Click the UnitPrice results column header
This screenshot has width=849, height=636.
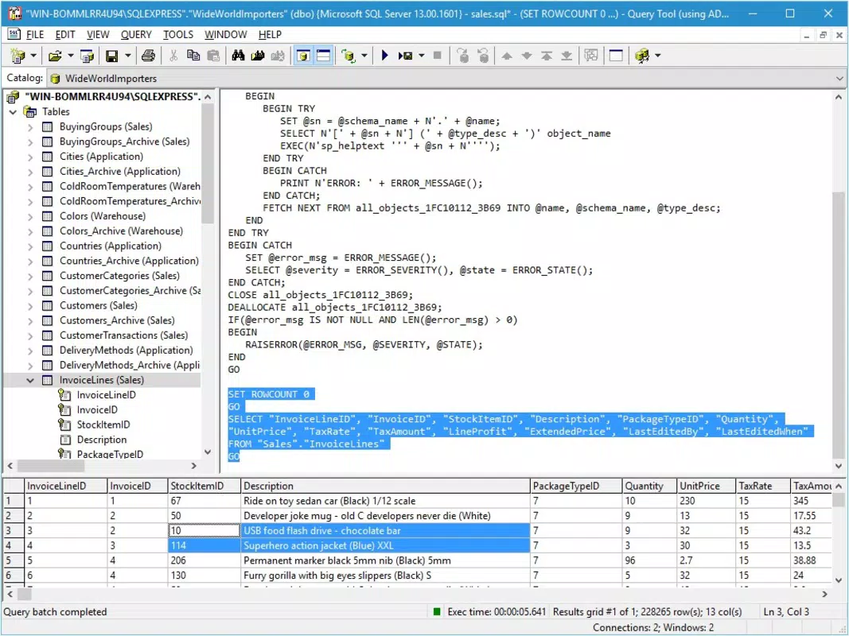pos(706,487)
